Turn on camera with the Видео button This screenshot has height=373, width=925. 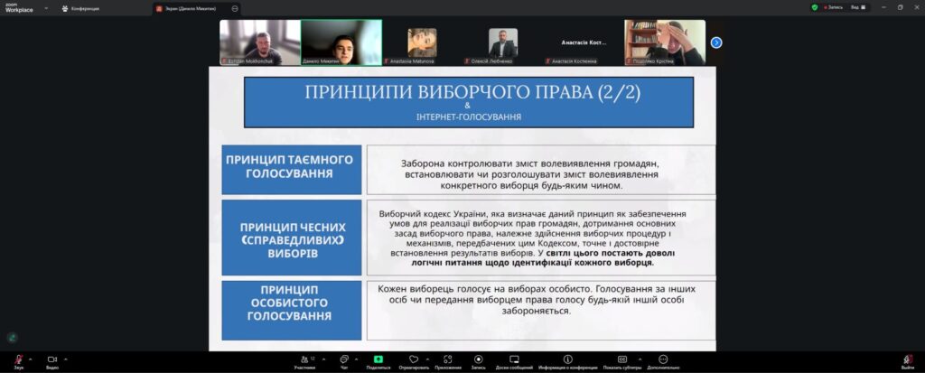click(x=51, y=359)
